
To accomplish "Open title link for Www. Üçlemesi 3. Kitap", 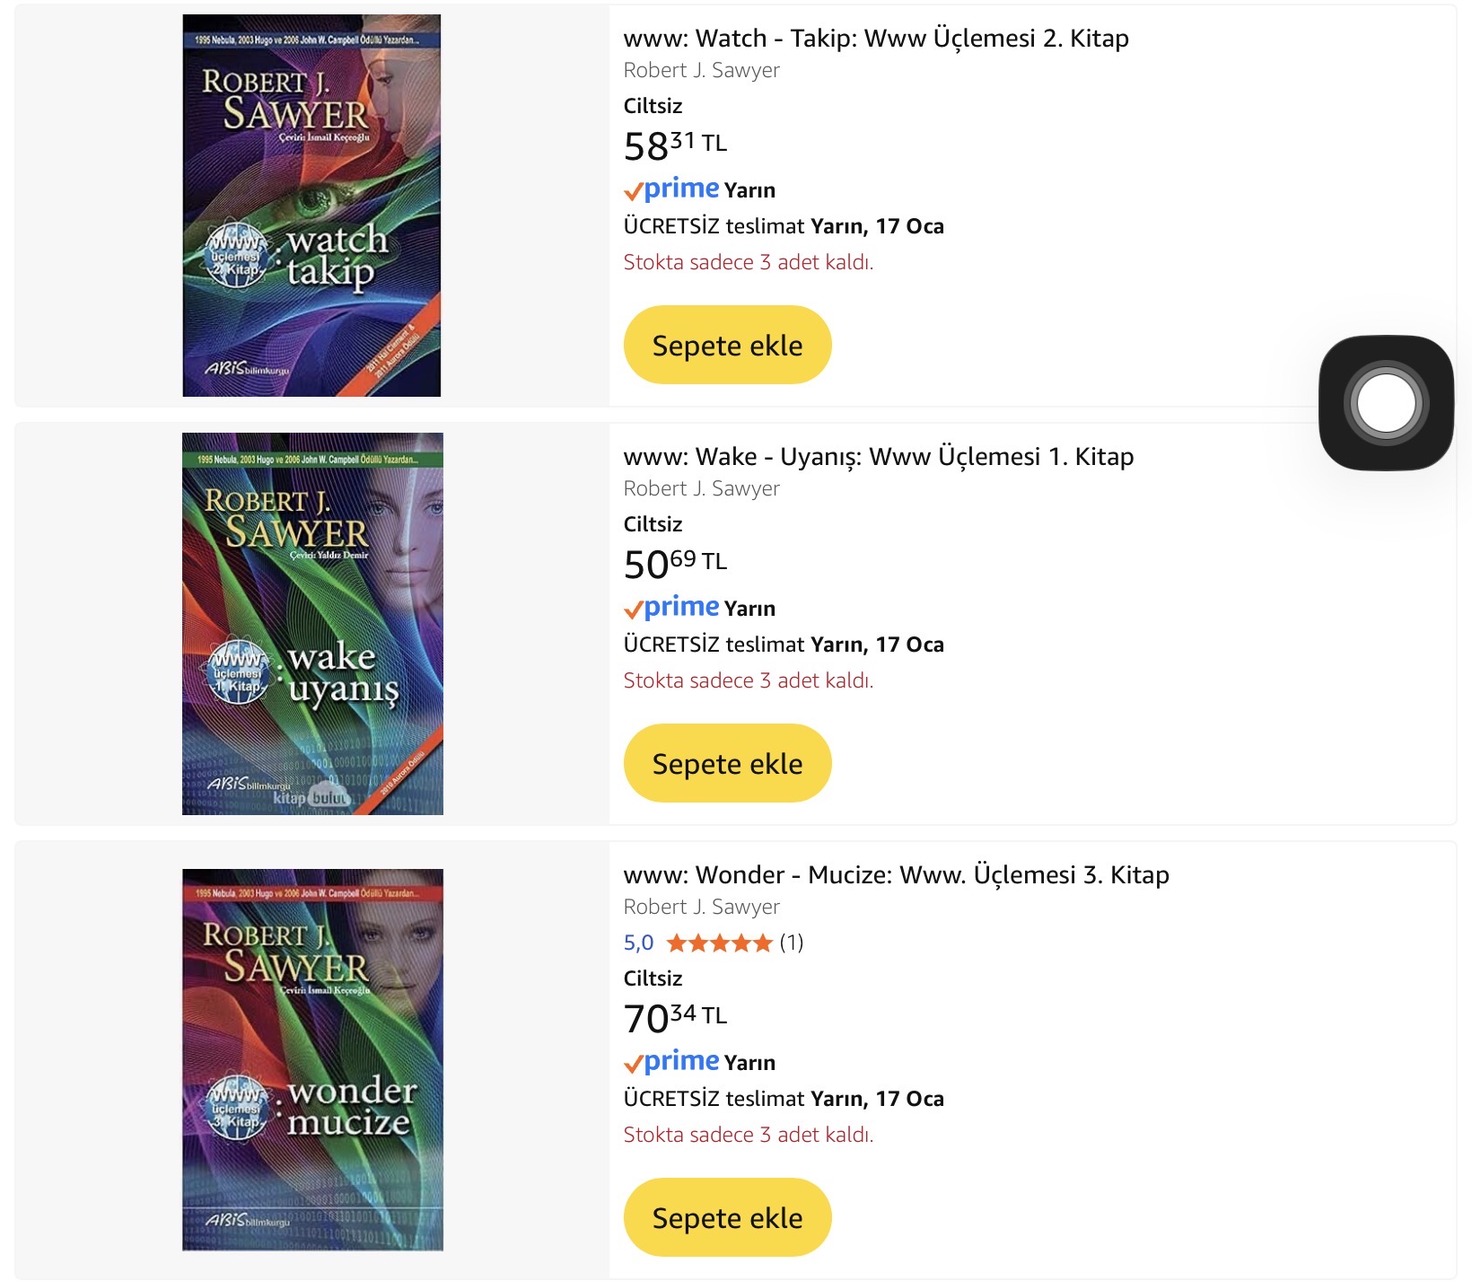I will click(896, 875).
